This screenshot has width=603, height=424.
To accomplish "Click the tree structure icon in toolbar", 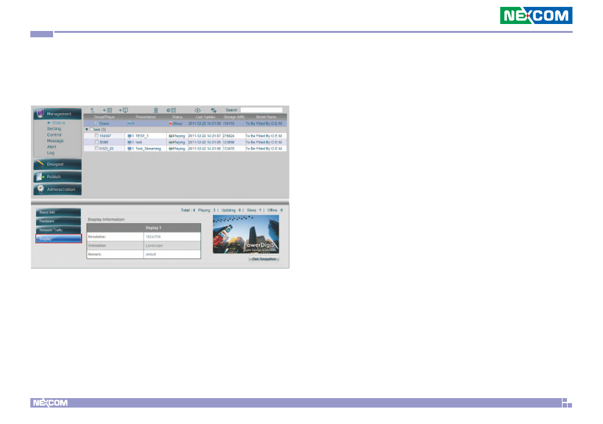I will pos(92,111).
